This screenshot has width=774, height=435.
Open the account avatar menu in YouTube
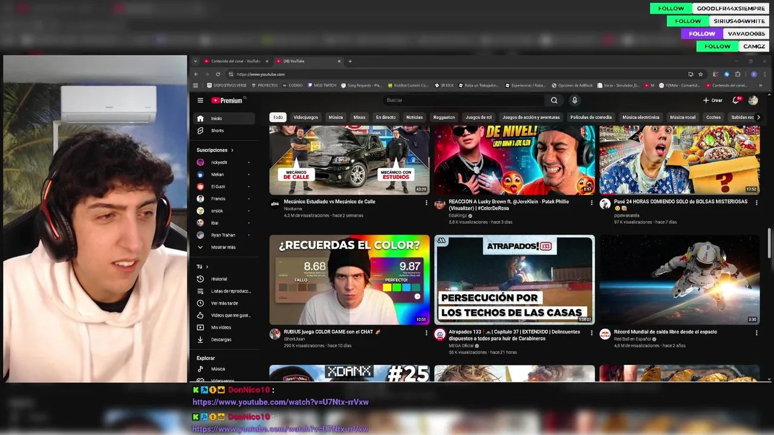click(753, 100)
